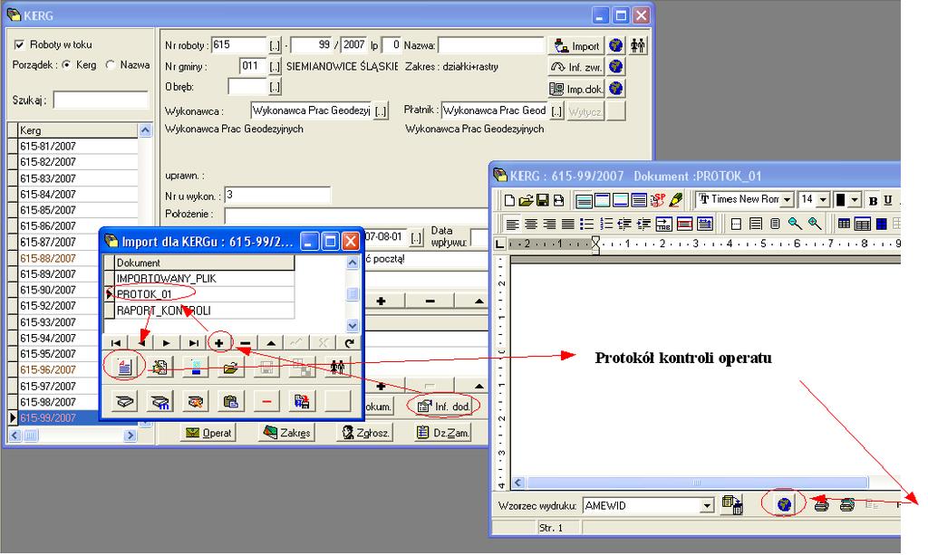Apply bulleted list formatting
The height and width of the screenshot is (555, 928).
coord(586,224)
